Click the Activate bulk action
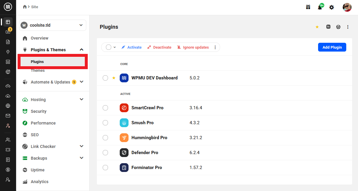Screen dimensions: 358x191 131,47
